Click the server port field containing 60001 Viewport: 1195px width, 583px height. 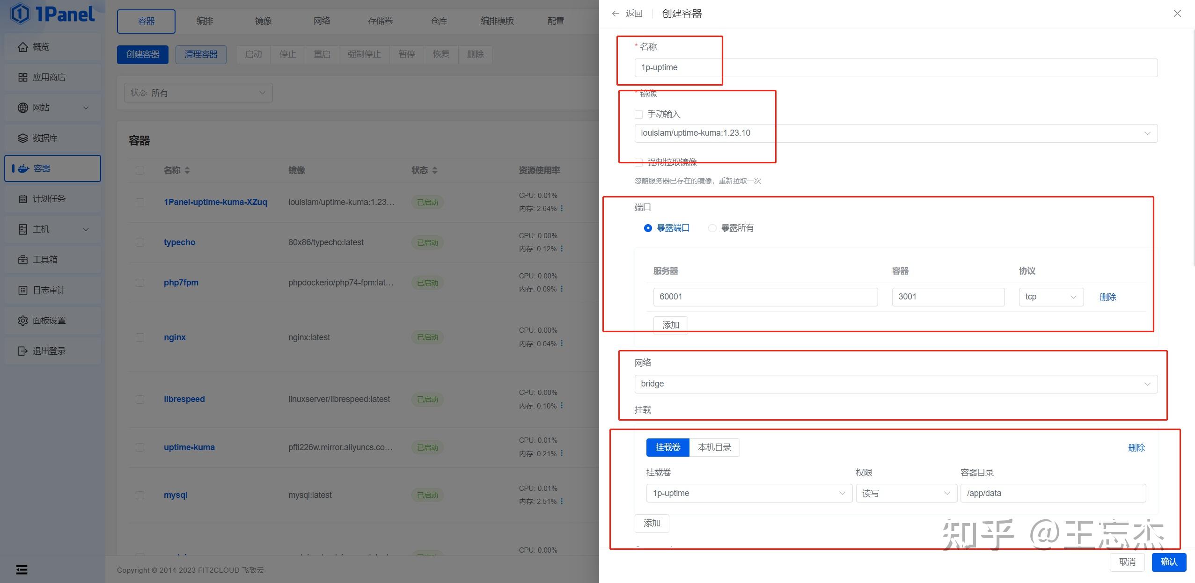[x=765, y=297]
